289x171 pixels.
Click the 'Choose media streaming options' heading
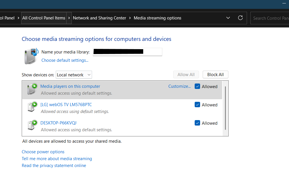[x=96, y=39]
